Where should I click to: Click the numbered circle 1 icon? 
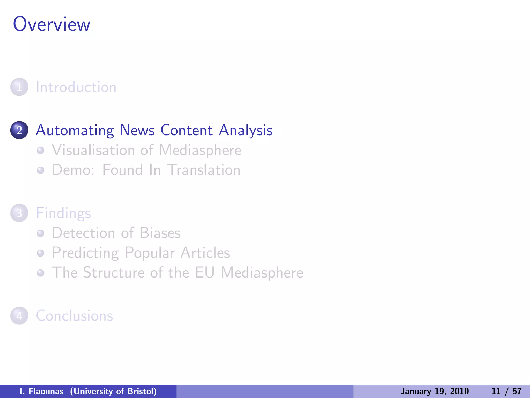coord(19,87)
